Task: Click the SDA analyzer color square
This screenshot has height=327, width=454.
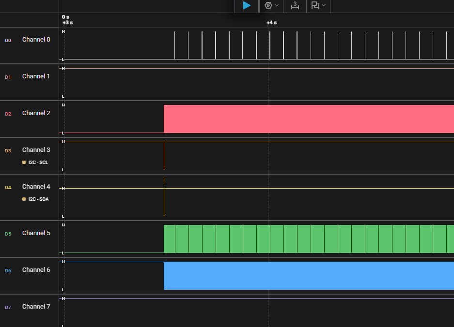Action: point(24,199)
